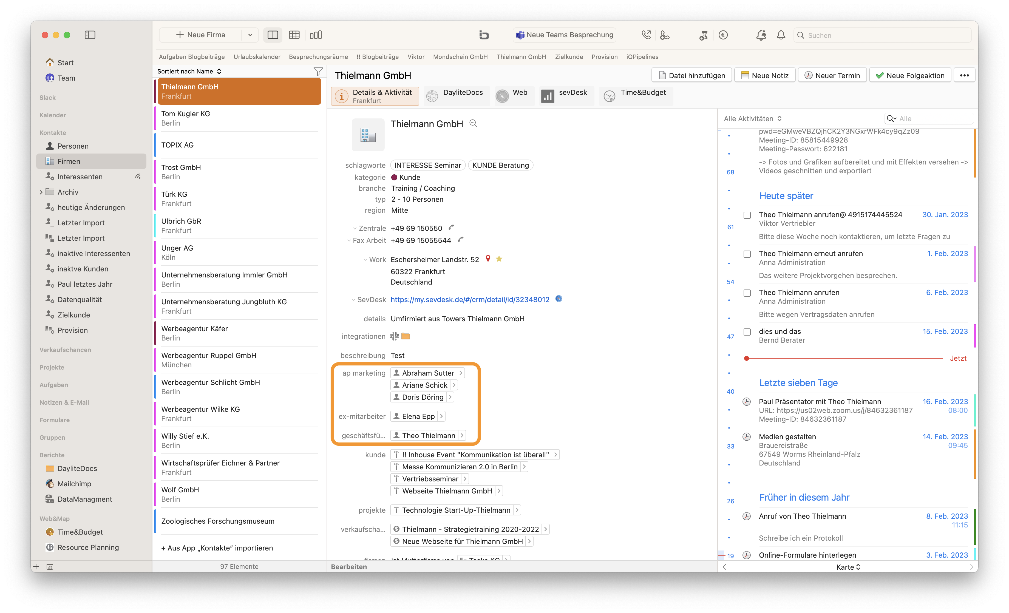Open the my.sevdesk.de CRM link
Viewport: 1009px width, 613px height.
470,299
